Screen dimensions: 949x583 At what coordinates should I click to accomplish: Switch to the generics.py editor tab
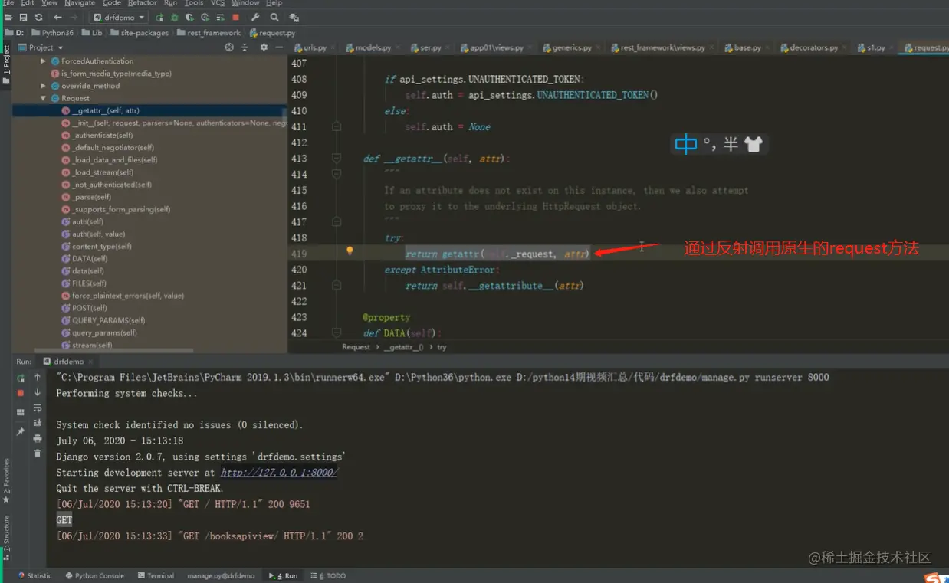572,47
